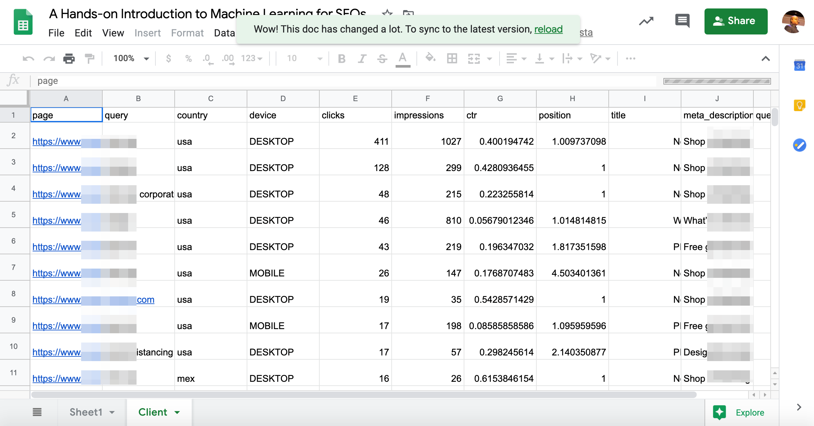Open Google Calendar side panel icon

pyautogui.click(x=799, y=66)
